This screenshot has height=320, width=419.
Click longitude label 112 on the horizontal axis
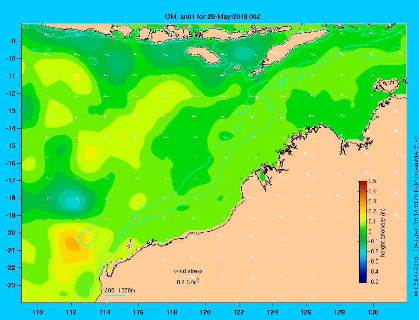tap(71, 312)
